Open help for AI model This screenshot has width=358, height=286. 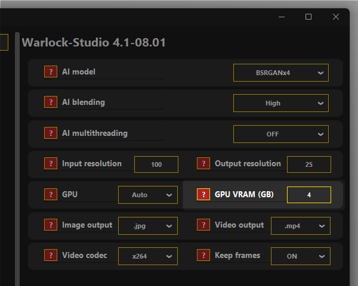point(51,71)
